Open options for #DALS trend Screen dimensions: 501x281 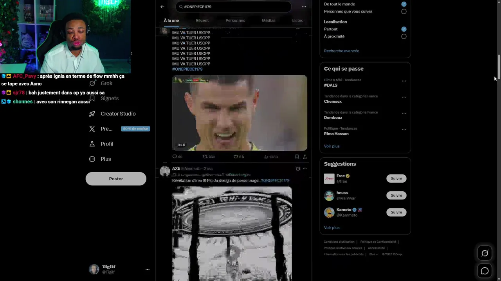[x=404, y=81]
